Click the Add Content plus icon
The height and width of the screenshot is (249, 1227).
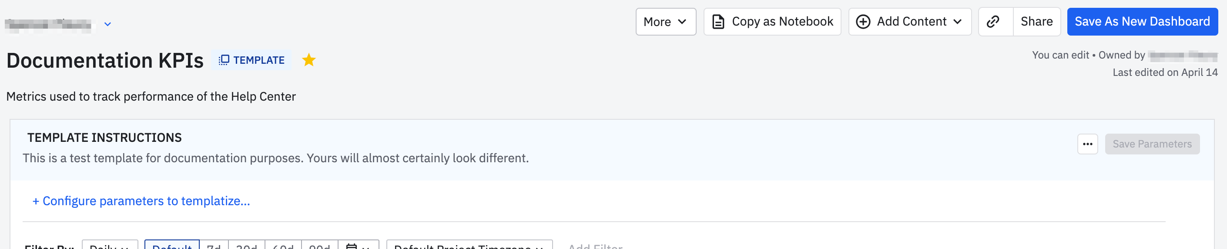[863, 21]
